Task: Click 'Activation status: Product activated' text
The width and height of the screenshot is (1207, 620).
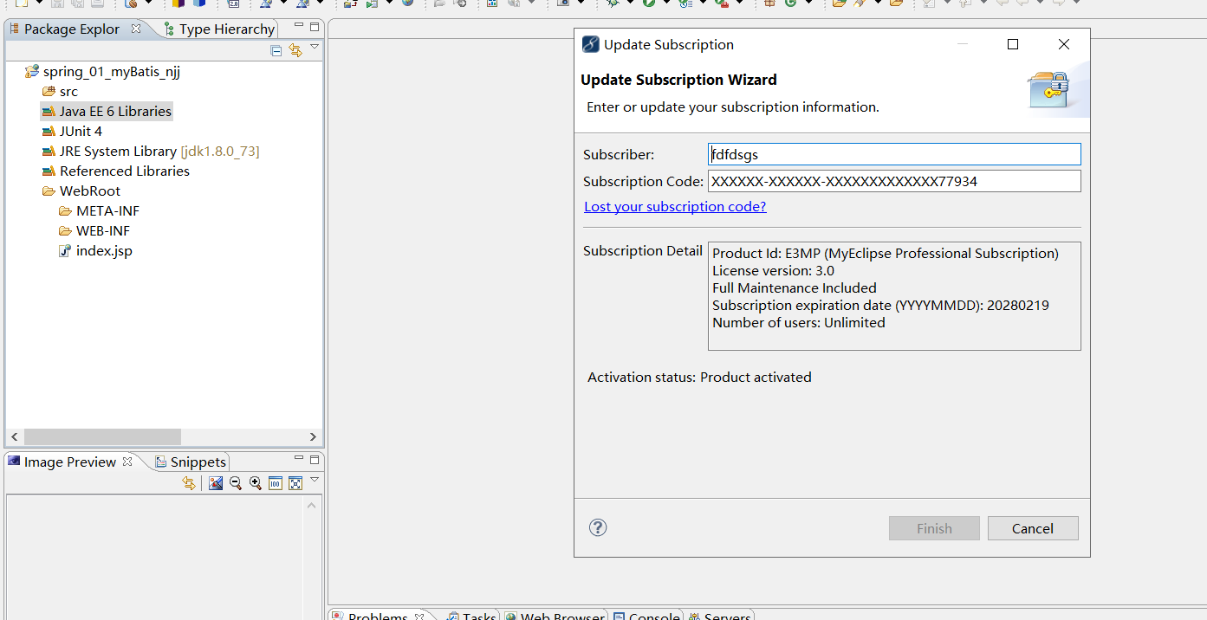Action: 699,377
